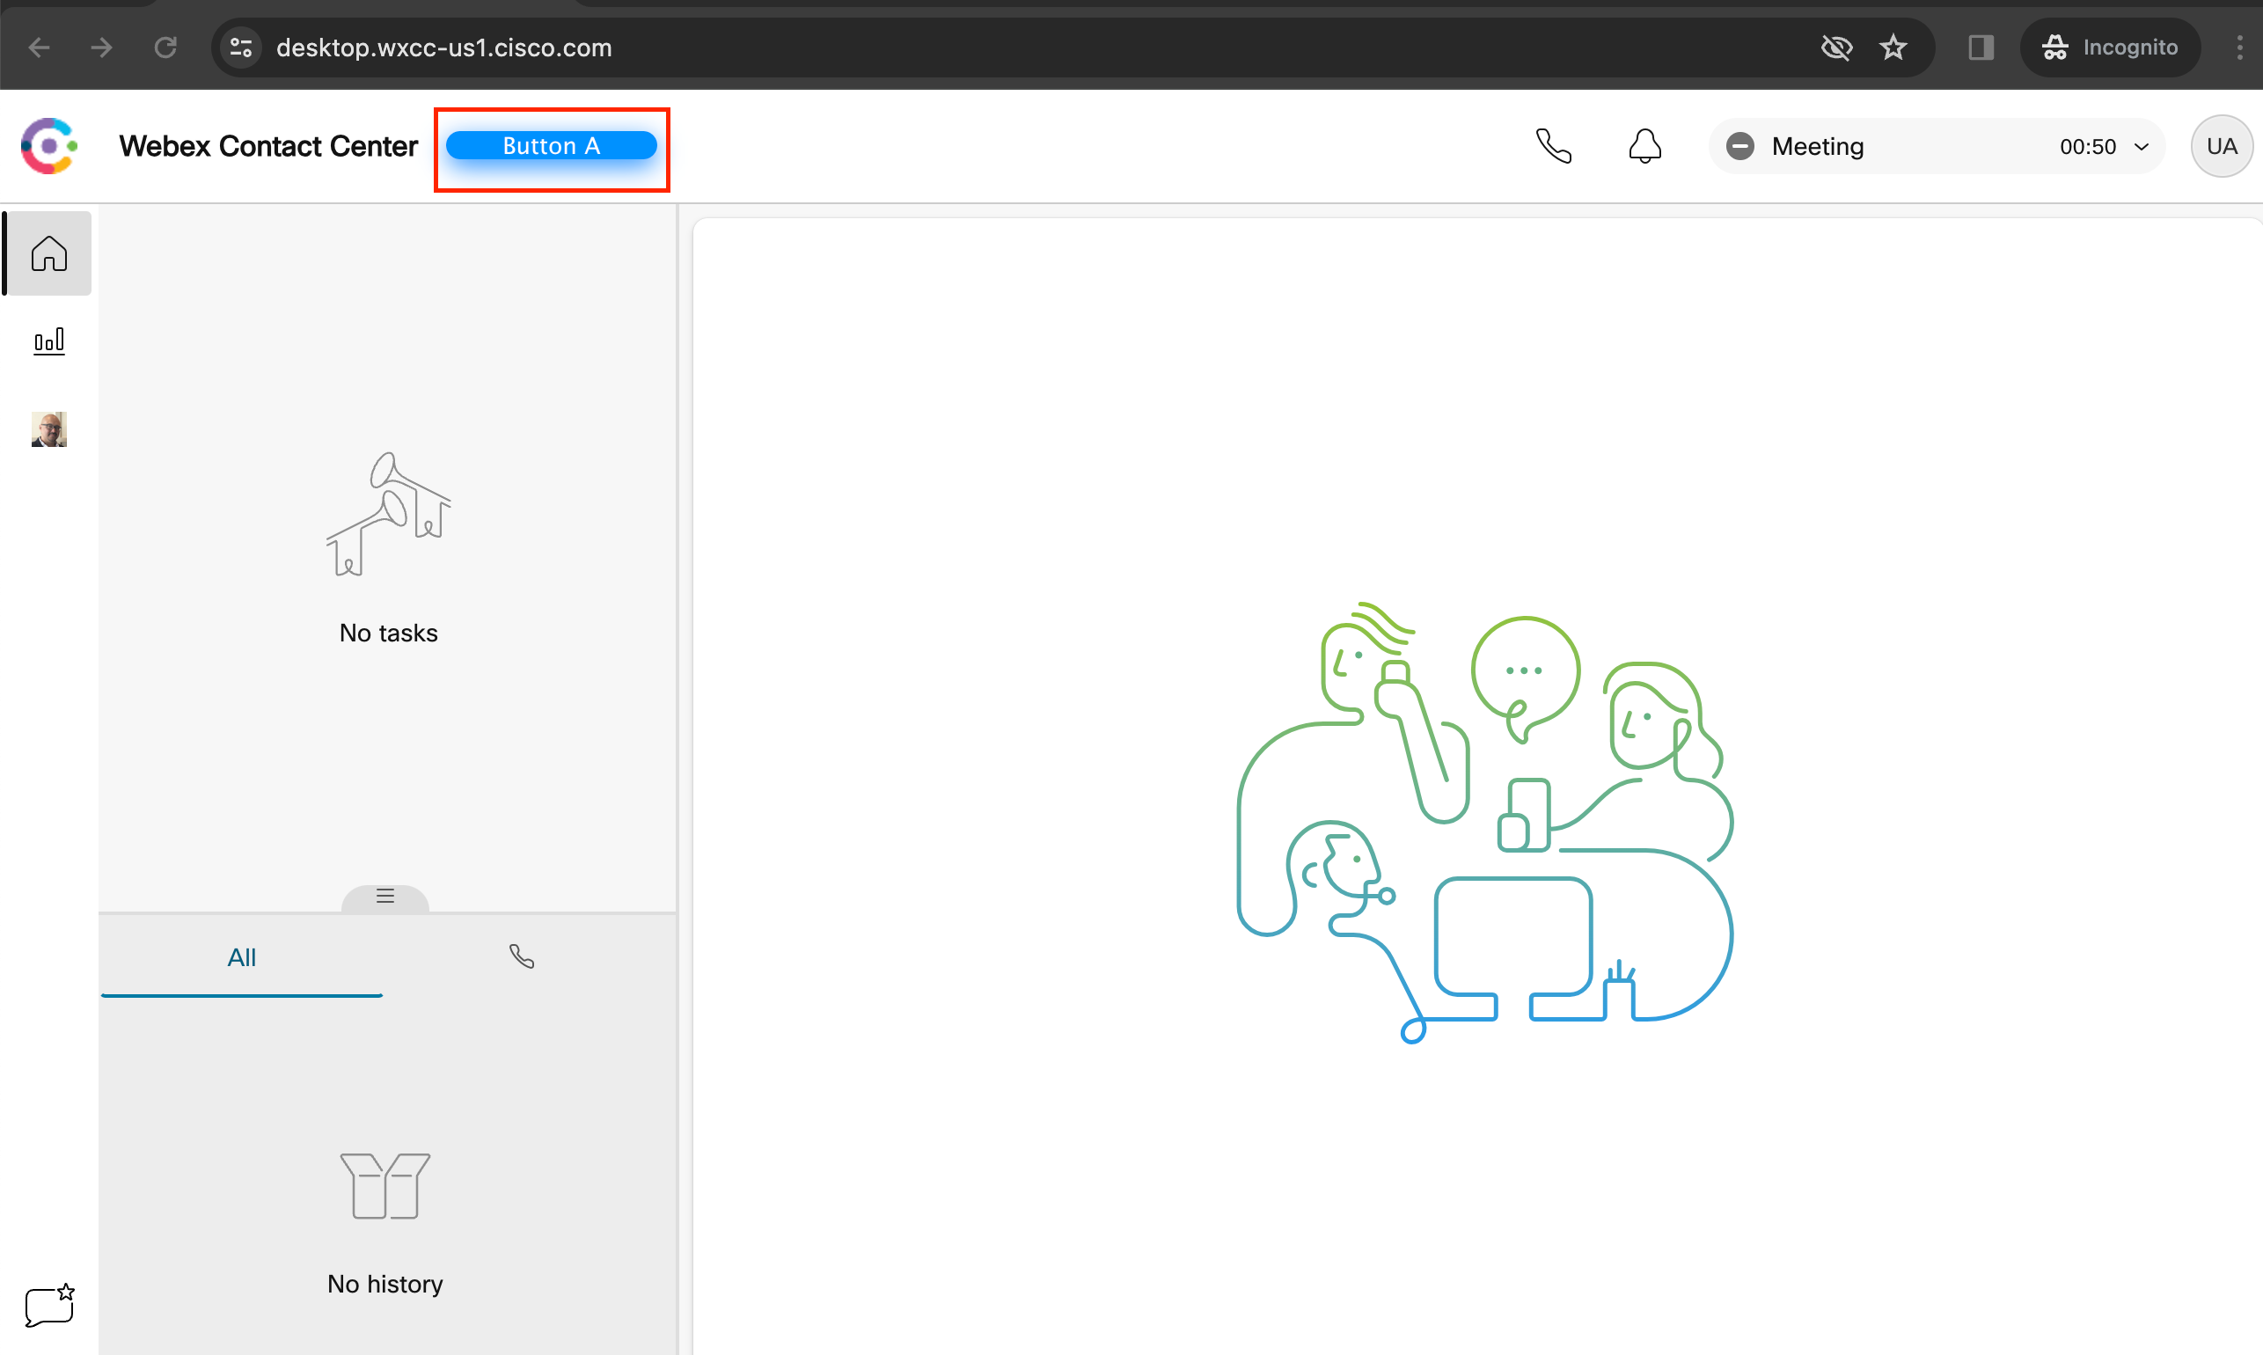Click the browser forward arrow
2263x1355 pixels.
[102, 48]
